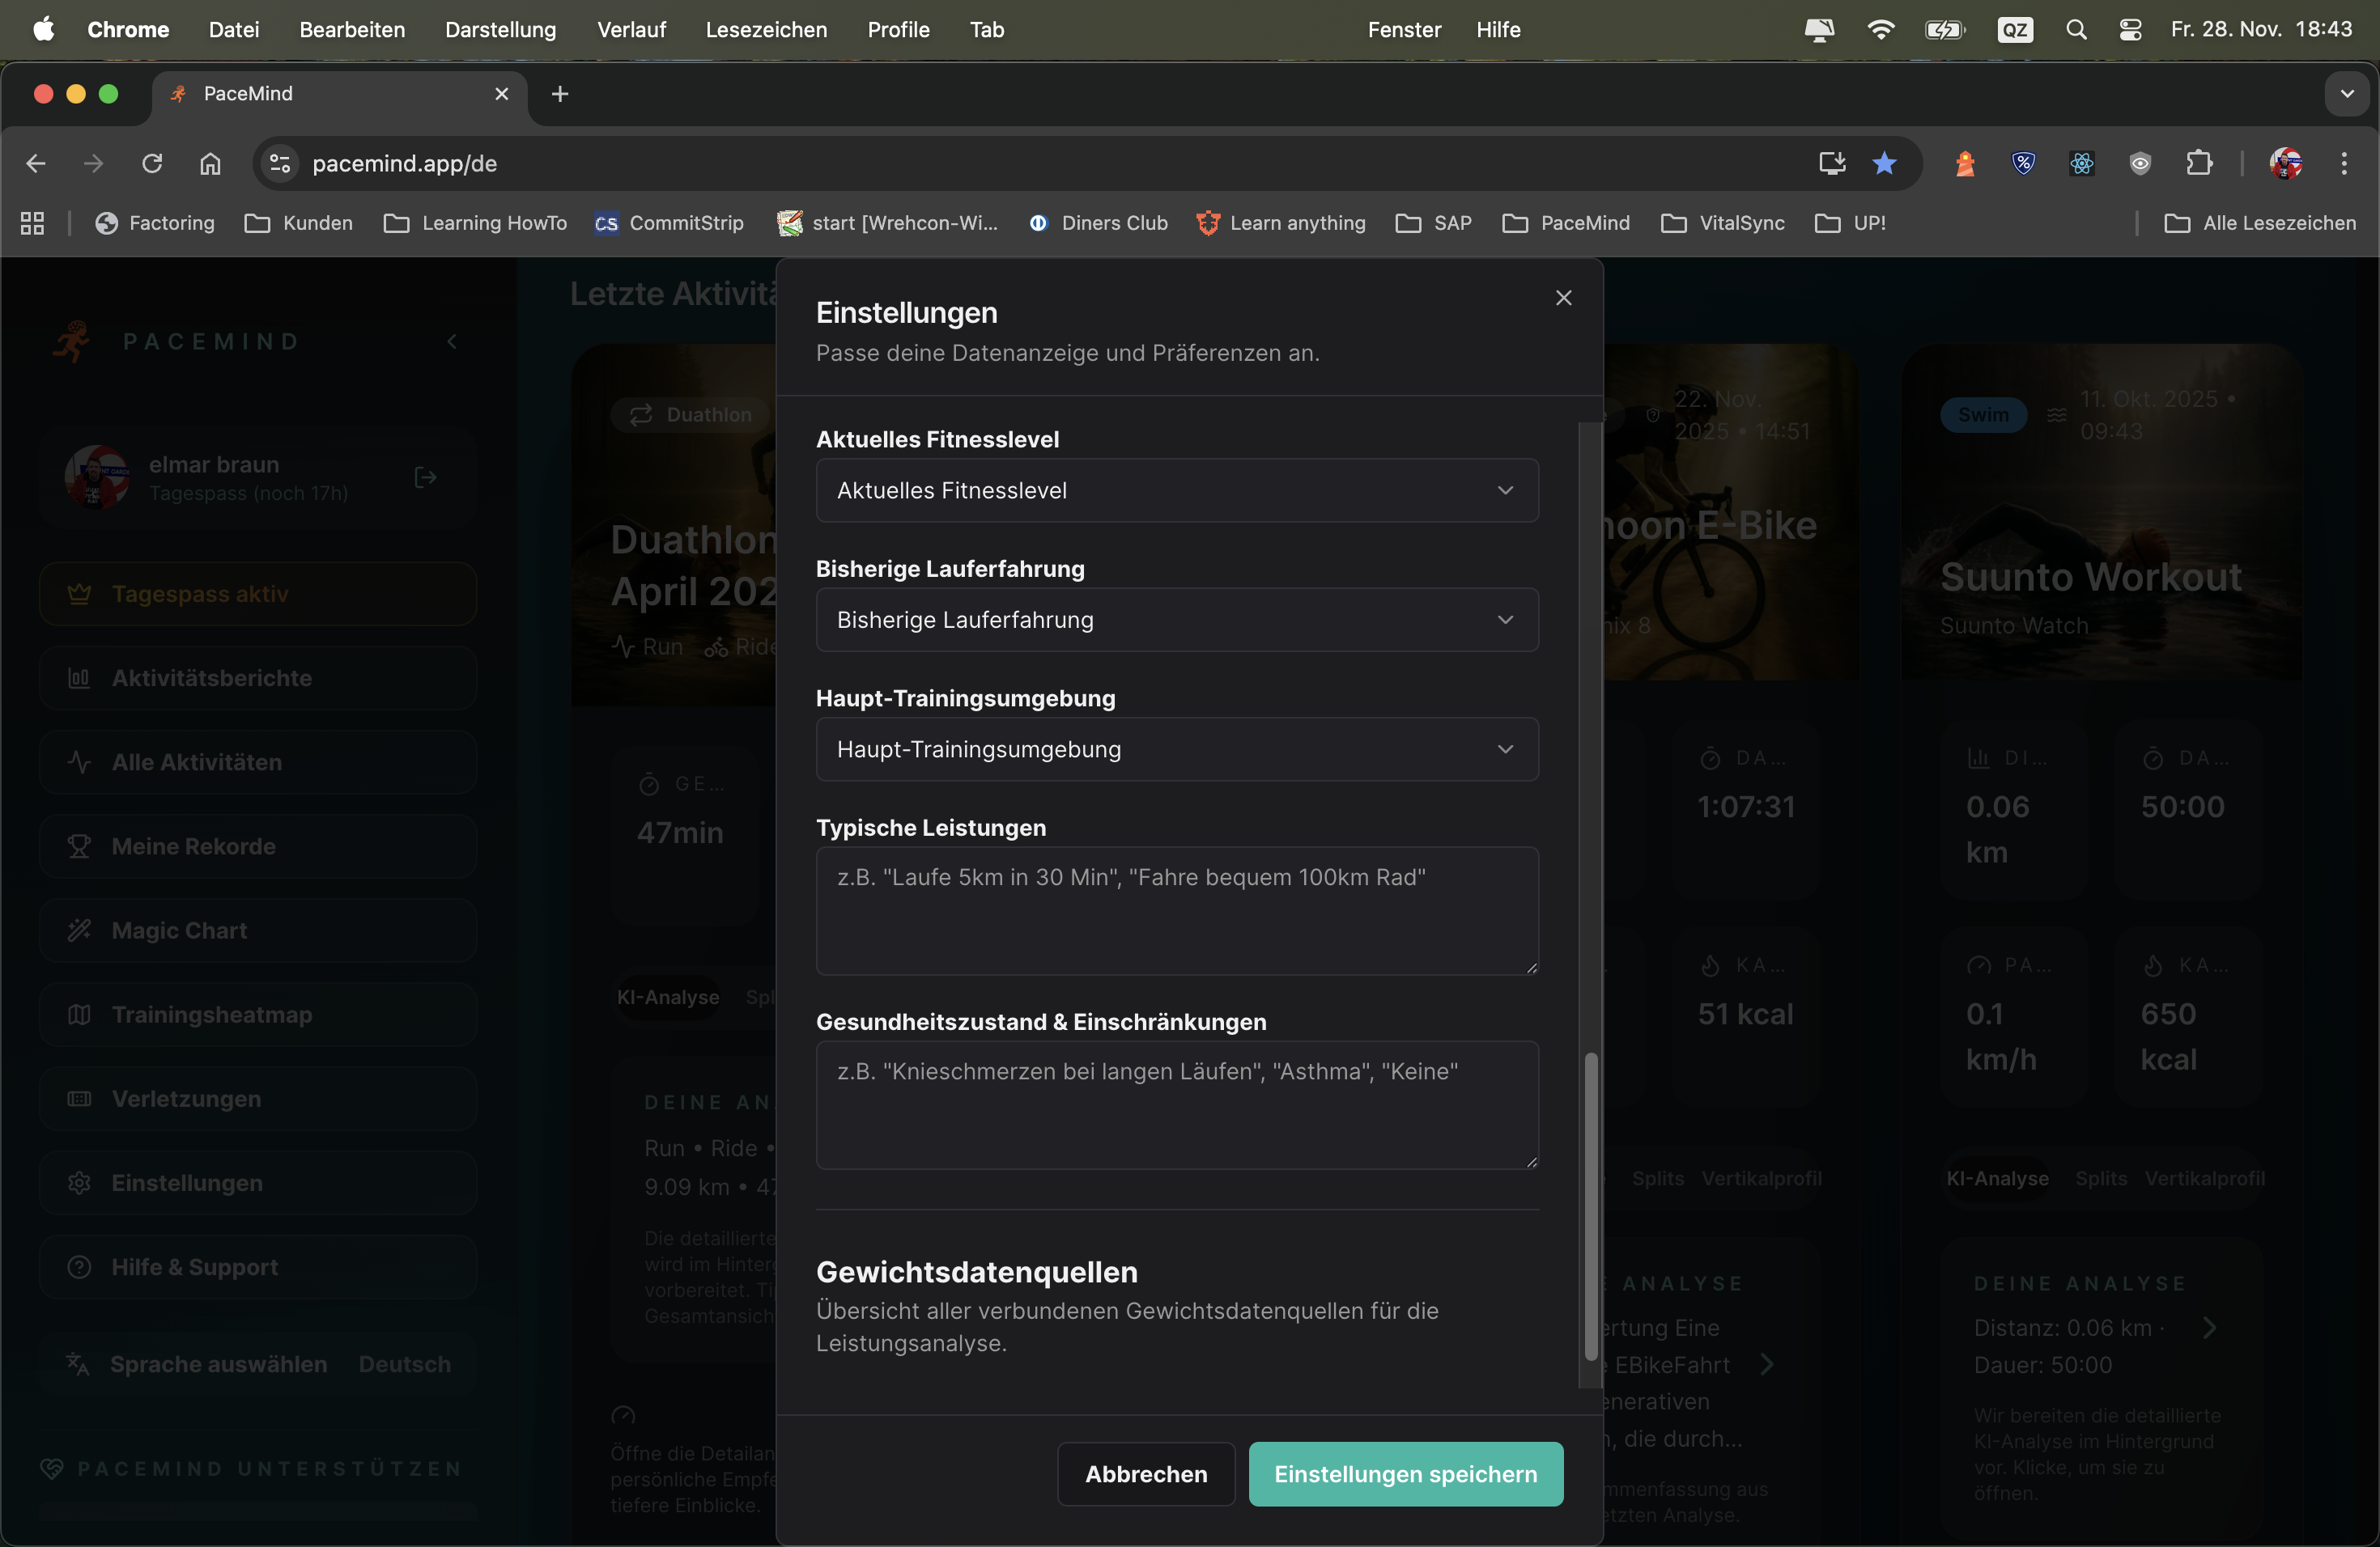Bookmark page with the star icon
The image size is (2380, 1547).
click(x=1884, y=163)
